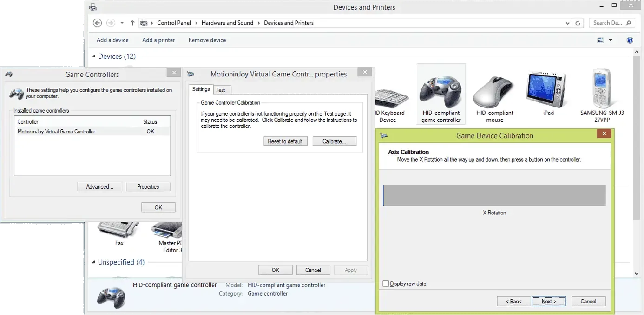The image size is (644, 315).
Task: Open Properties in Game Controllers
Action: click(x=148, y=187)
